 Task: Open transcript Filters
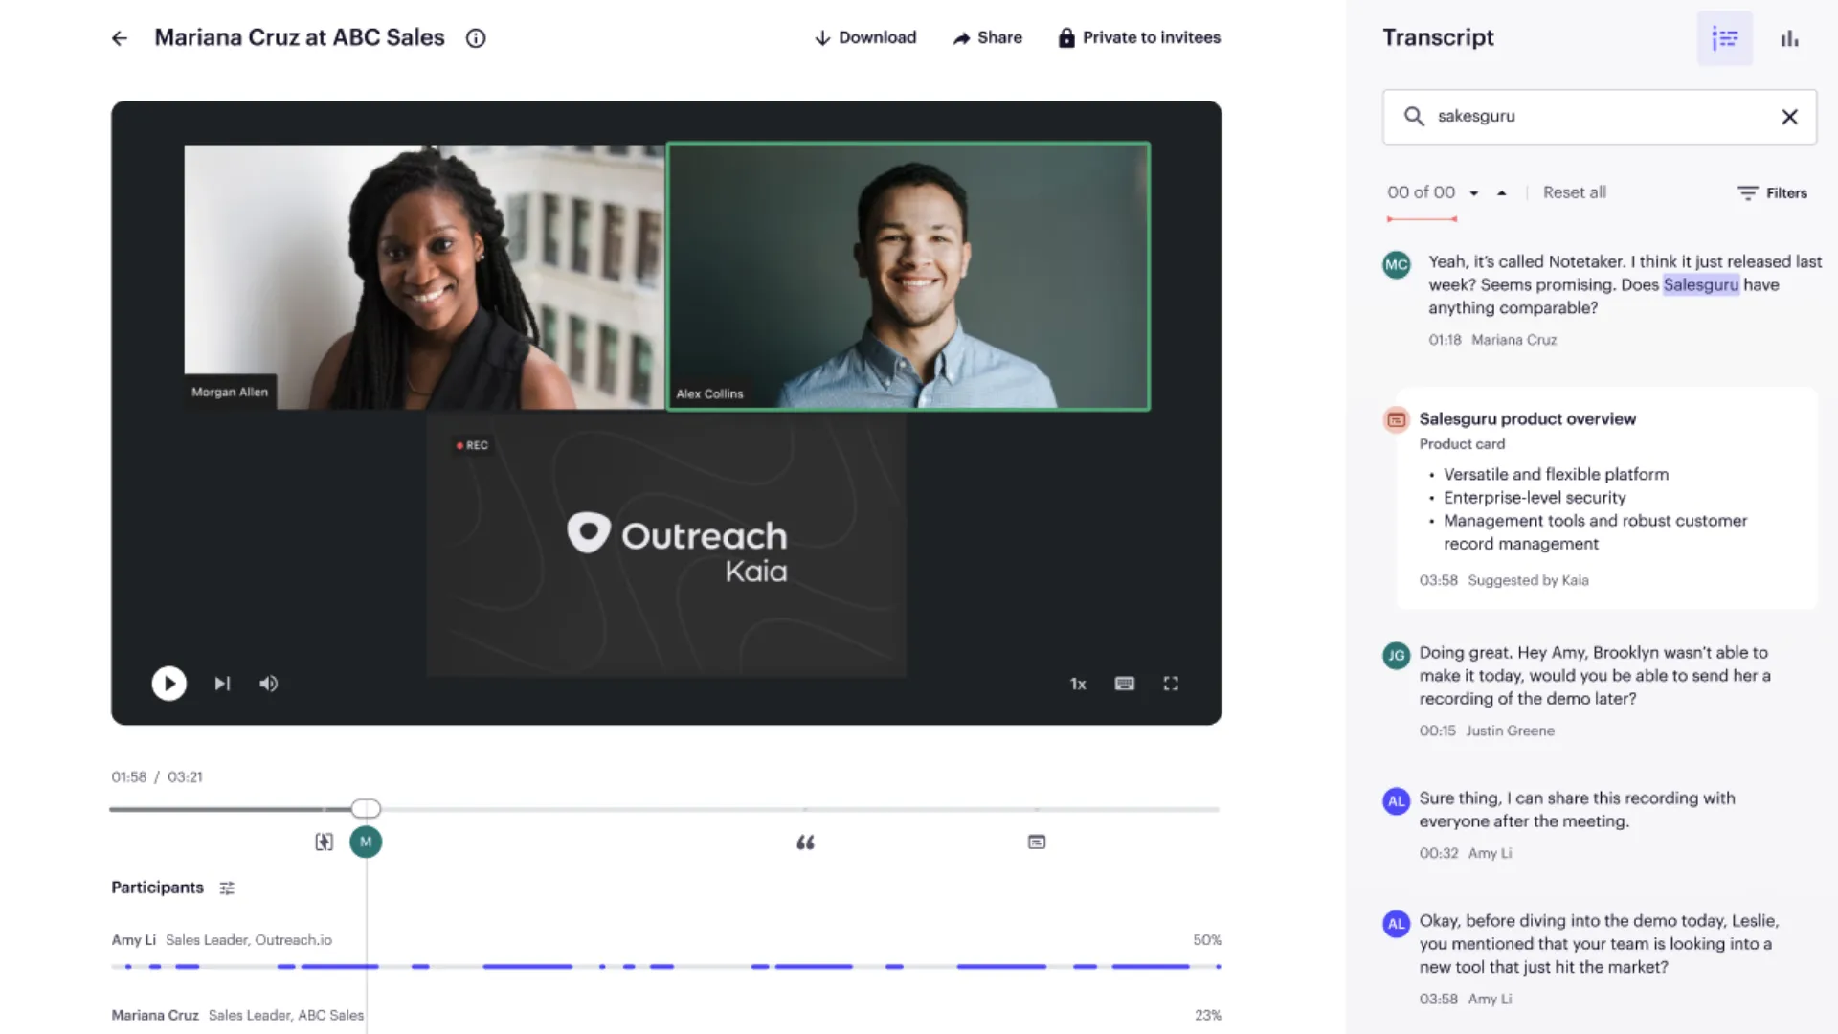pos(1773,193)
